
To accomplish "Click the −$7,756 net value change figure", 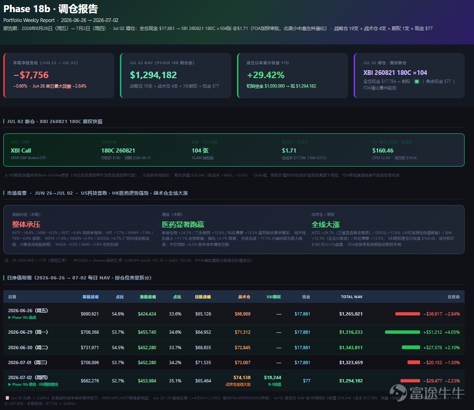I will click(x=31, y=75).
